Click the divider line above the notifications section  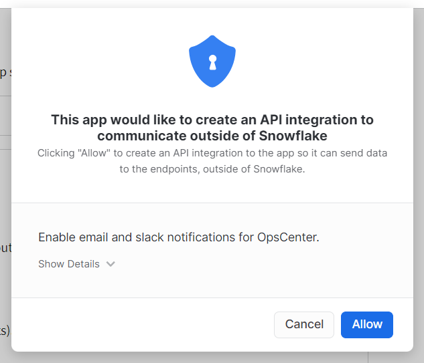coord(212,203)
